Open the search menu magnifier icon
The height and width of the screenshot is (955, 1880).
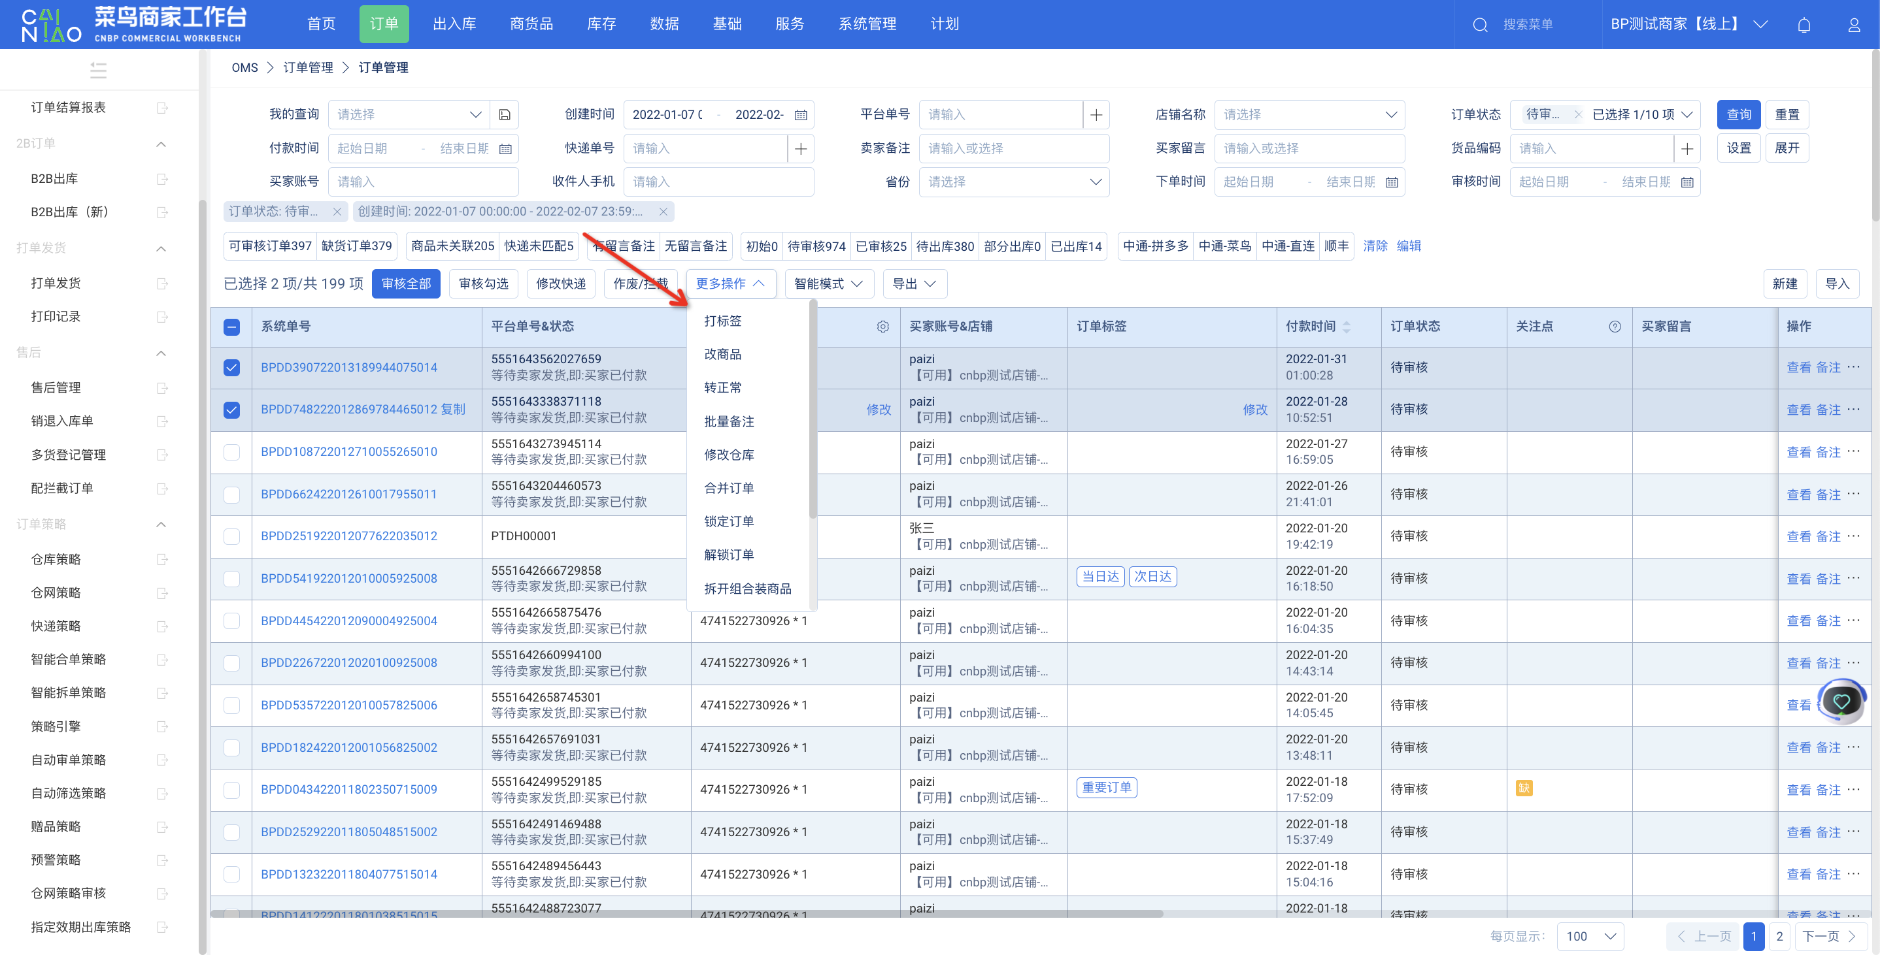[x=1480, y=25]
